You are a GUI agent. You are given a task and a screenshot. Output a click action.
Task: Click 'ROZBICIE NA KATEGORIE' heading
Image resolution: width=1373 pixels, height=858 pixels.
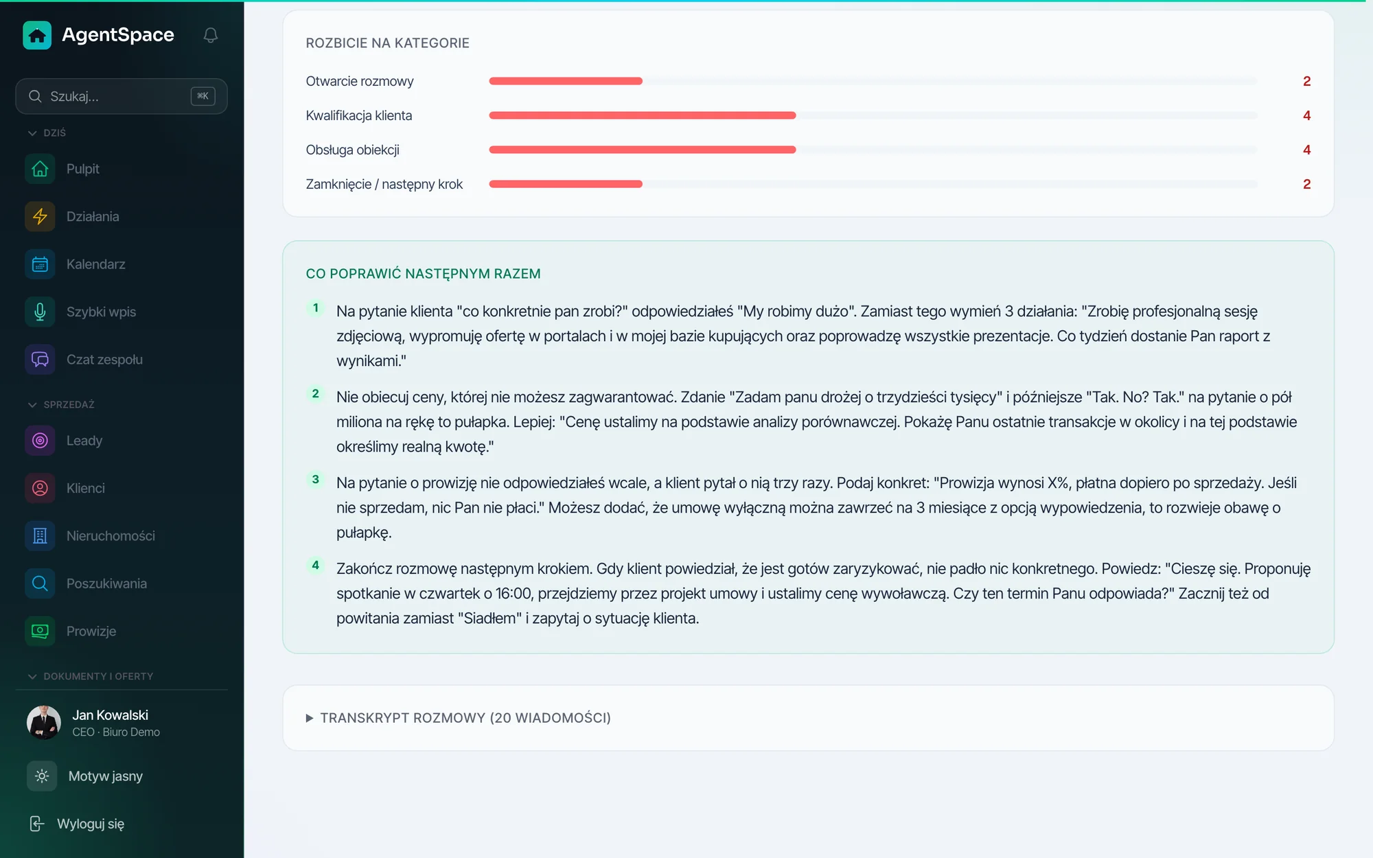point(388,43)
